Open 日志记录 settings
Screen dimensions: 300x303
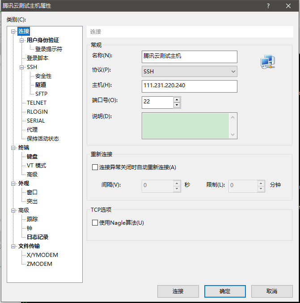[38, 237]
